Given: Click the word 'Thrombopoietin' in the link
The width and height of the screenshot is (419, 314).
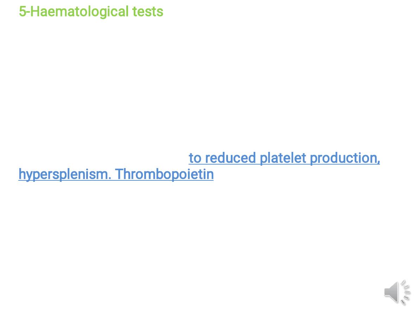Looking at the screenshot, I should click(x=164, y=174).
